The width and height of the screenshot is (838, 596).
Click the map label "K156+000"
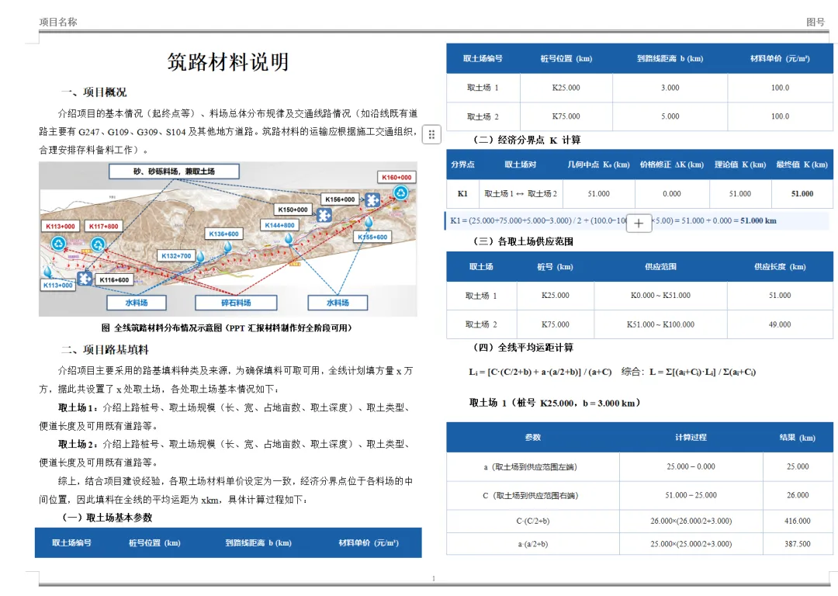[341, 199]
